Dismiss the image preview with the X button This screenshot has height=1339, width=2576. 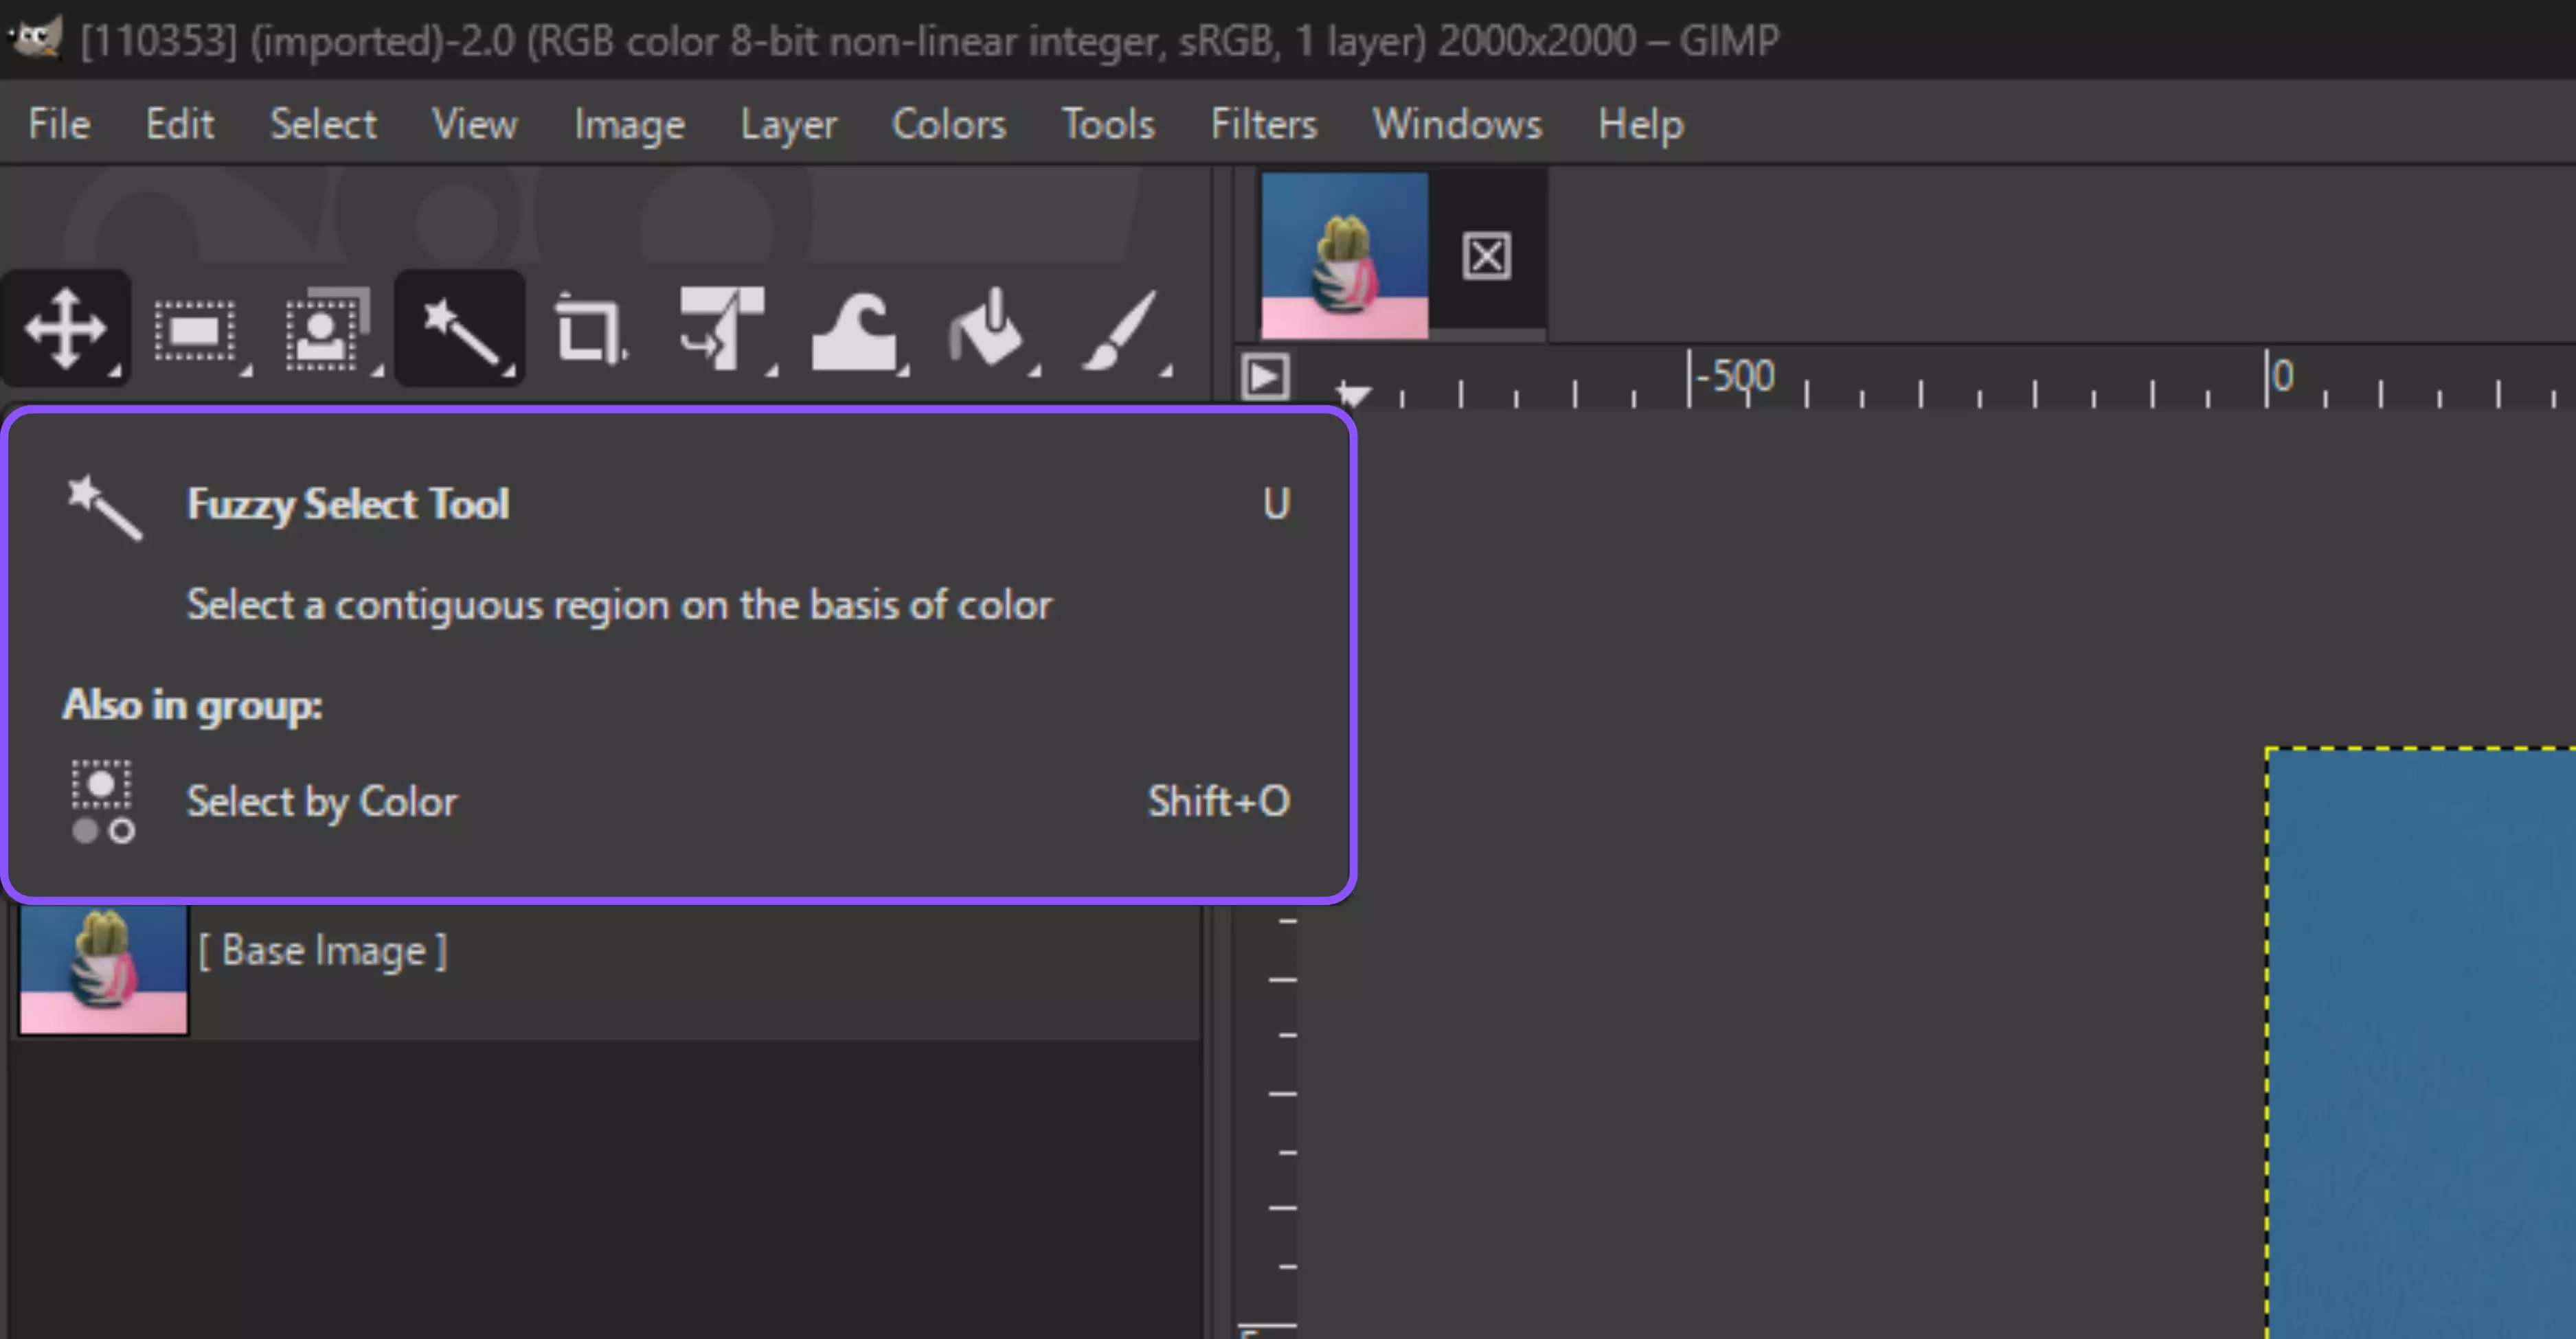point(1486,256)
